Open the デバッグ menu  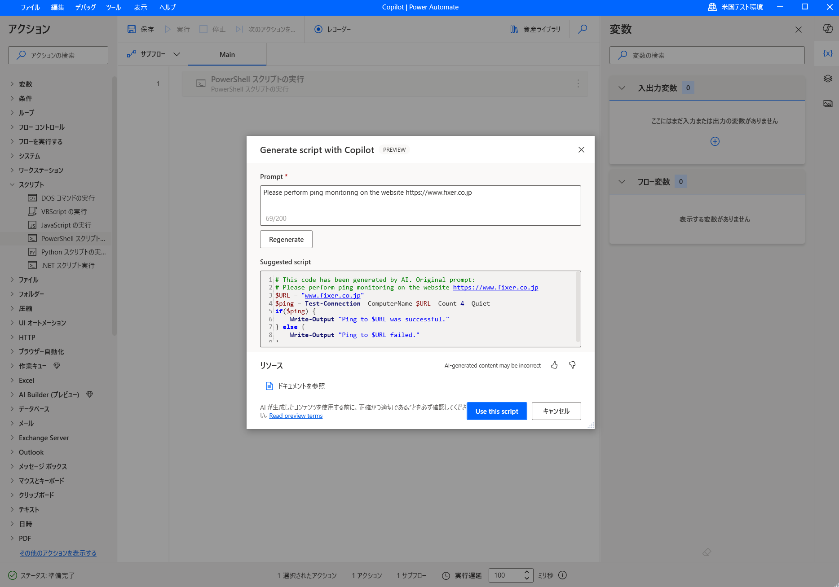(85, 7)
